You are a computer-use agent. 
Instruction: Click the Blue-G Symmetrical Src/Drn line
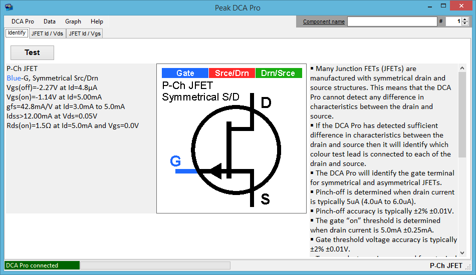(x=52, y=78)
